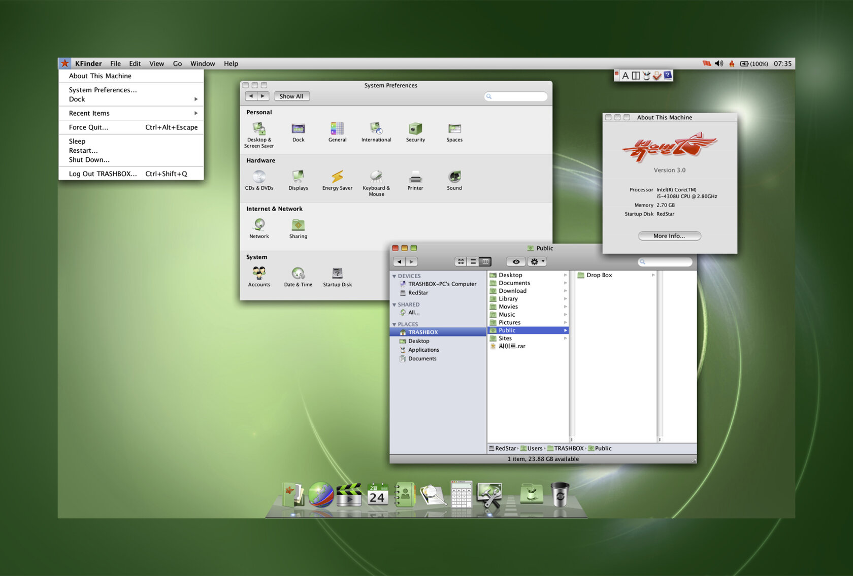
Task: Open Energy Saver preferences
Action: click(x=337, y=179)
